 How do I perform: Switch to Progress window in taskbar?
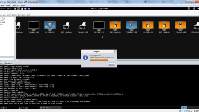click(51, 108)
